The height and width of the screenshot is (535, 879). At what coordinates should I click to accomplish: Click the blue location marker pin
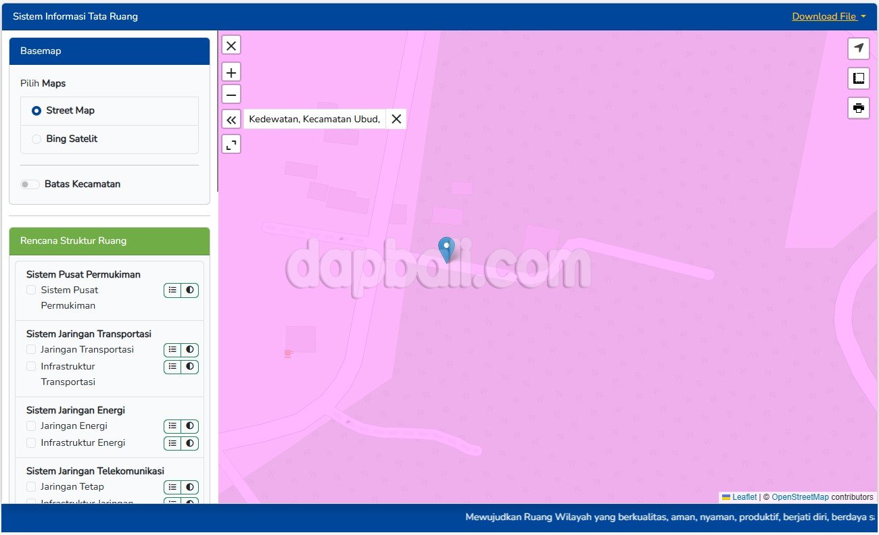tap(446, 249)
